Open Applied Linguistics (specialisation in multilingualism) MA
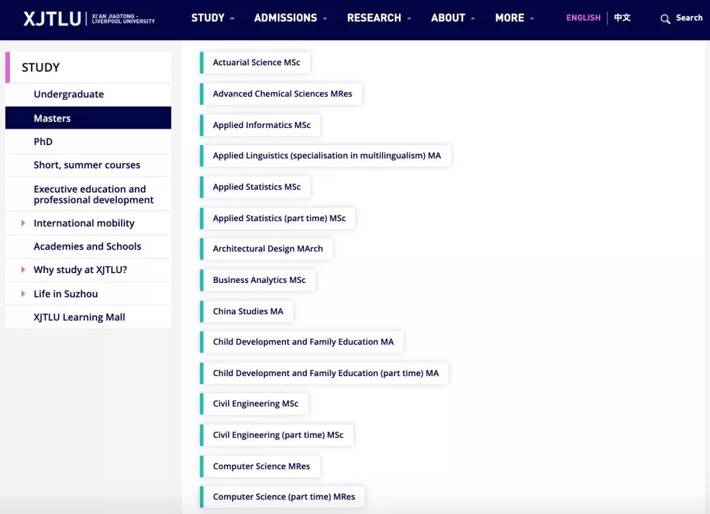 [x=325, y=156]
